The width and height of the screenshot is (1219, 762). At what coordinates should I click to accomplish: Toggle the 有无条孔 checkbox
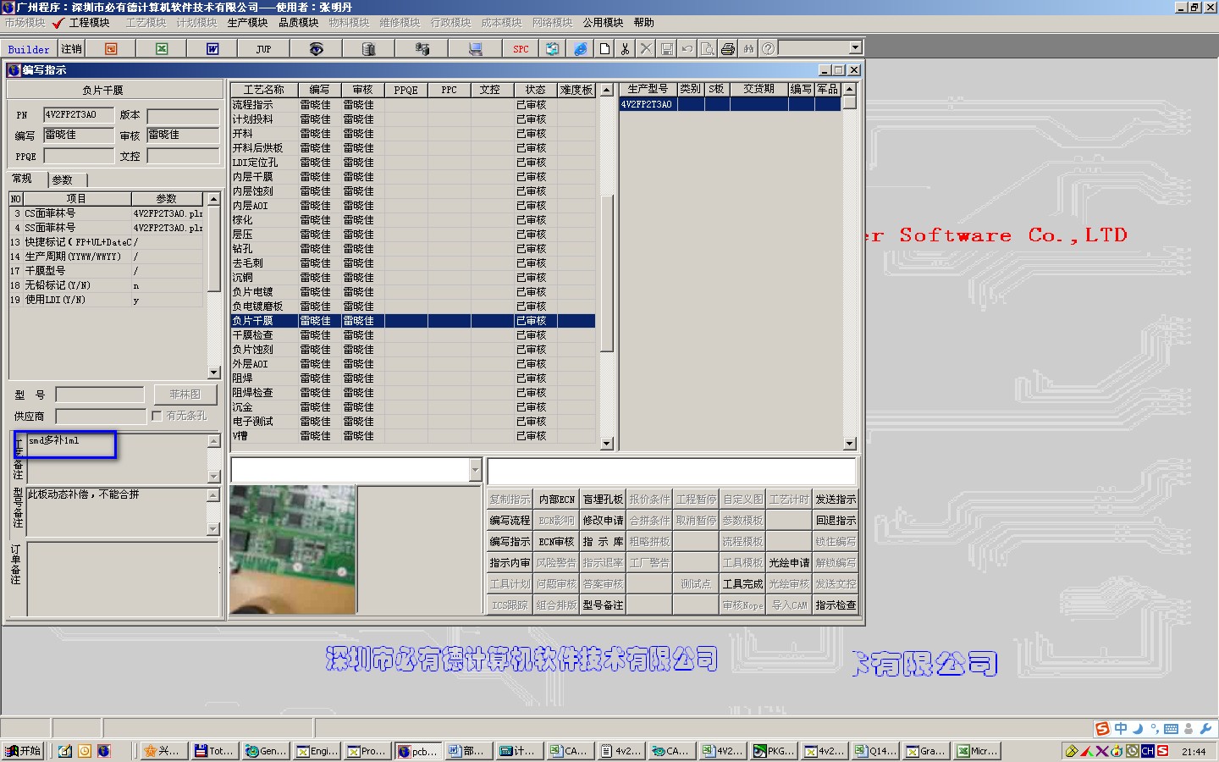(x=157, y=416)
